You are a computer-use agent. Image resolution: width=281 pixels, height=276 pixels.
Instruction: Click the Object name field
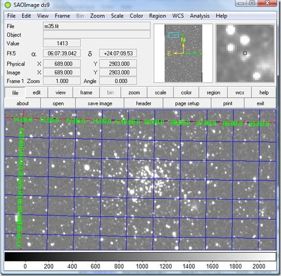[97, 35]
